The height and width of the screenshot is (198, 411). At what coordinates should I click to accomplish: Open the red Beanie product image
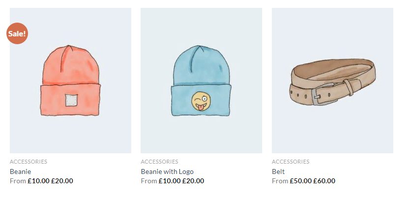70,81
